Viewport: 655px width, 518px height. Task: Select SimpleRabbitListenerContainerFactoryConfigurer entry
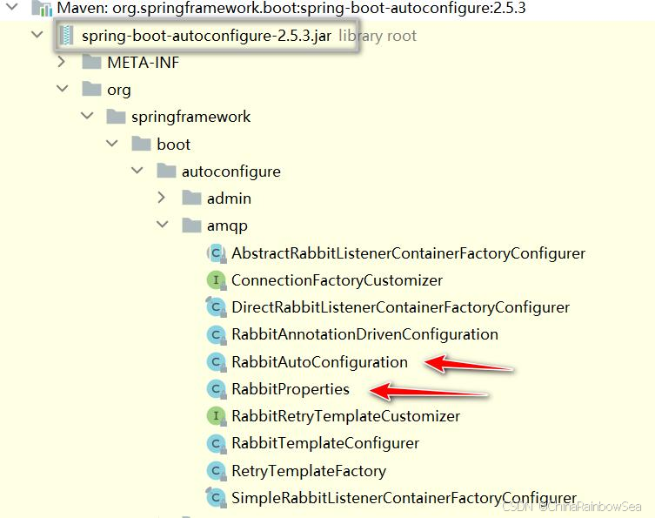[x=404, y=498]
